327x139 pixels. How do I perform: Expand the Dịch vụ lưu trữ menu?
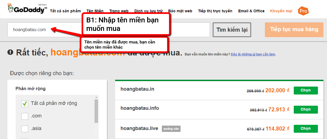(148, 11)
